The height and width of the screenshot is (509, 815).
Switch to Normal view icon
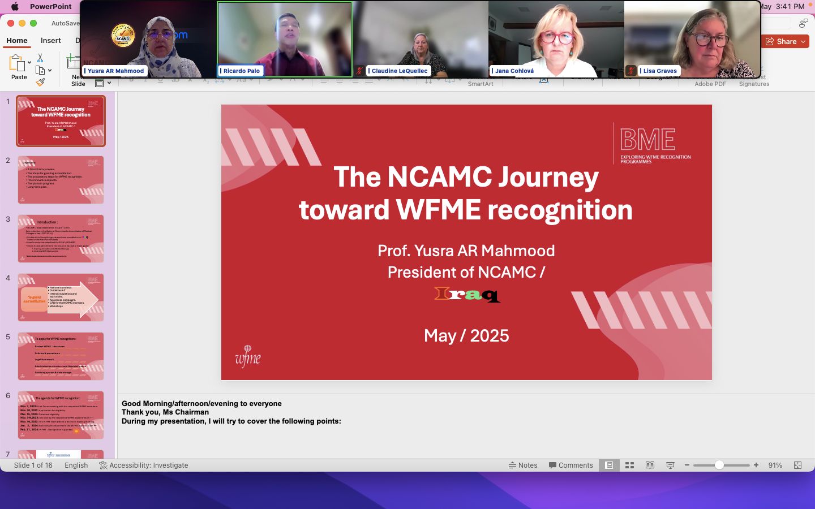point(609,465)
